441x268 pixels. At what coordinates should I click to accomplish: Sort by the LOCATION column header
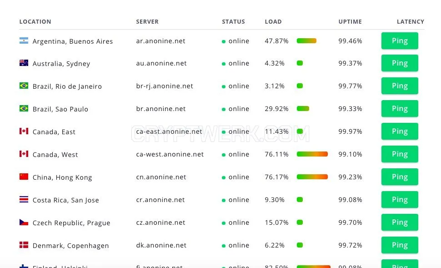(35, 22)
